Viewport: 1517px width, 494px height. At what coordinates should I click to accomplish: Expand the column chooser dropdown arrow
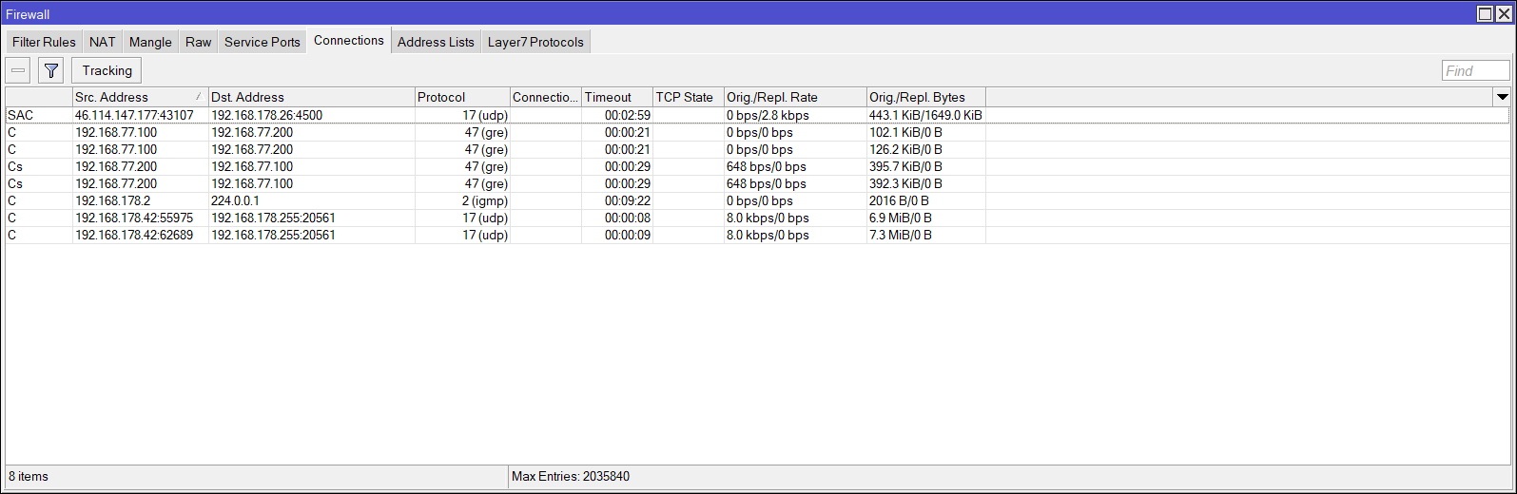coord(1502,97)
